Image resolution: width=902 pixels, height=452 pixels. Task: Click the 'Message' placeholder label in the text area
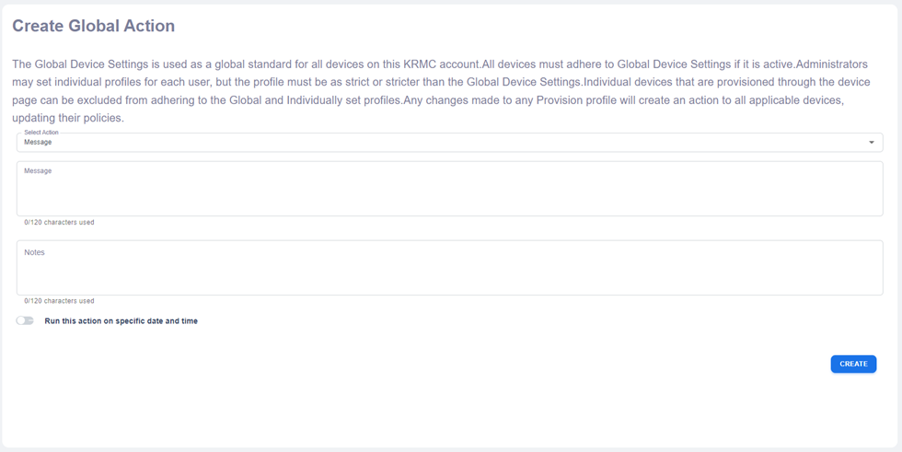pyautogui.click(x=38, y=171)
